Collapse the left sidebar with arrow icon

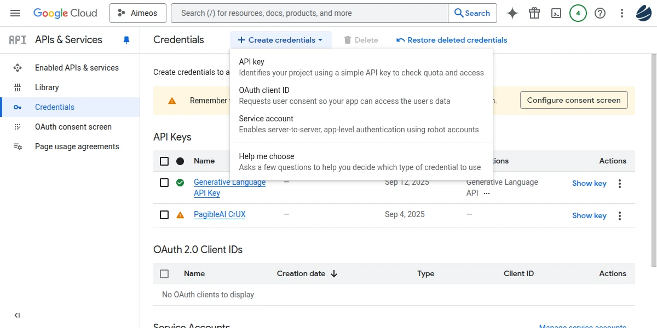pos(17,315)
